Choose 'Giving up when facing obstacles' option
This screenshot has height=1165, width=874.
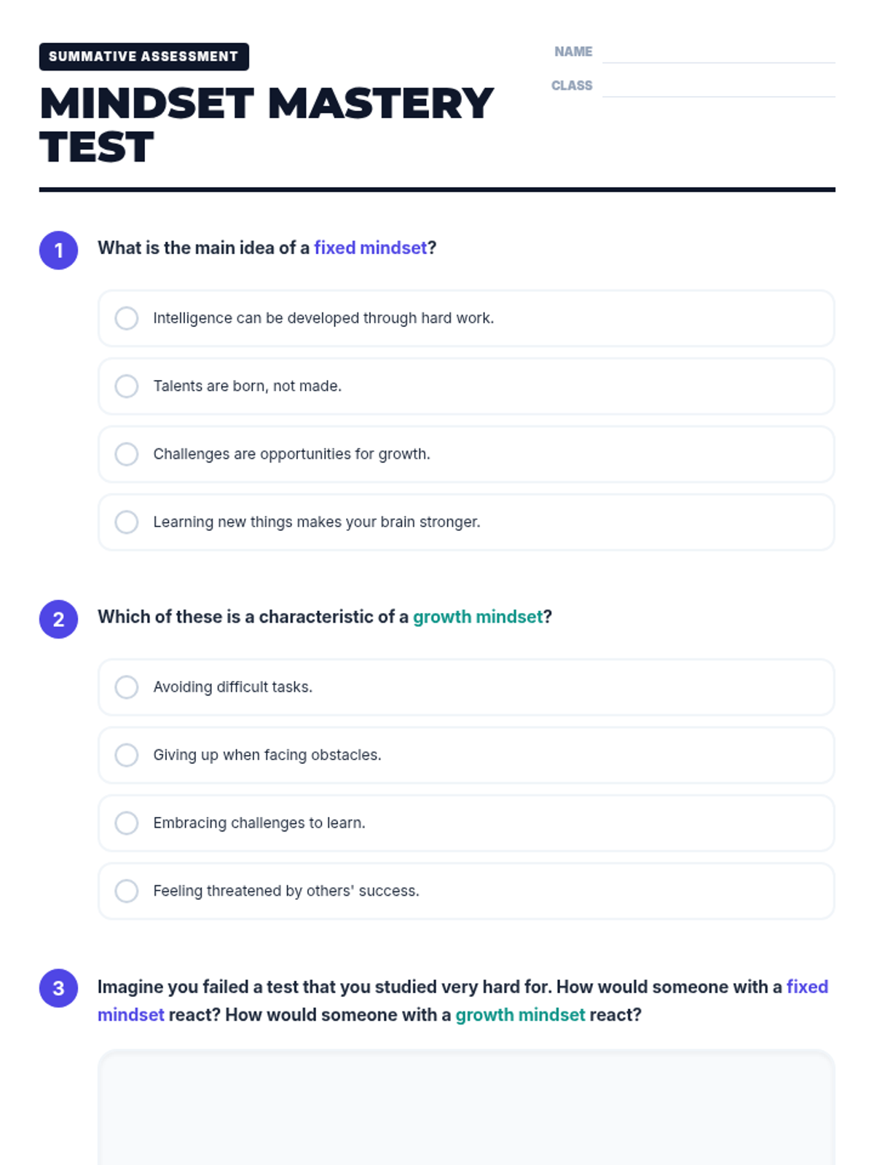[126, 755]
